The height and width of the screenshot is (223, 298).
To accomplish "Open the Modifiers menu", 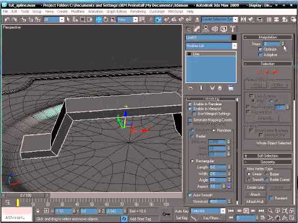I will [78, 12].
